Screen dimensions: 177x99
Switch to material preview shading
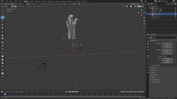tap(141, 6)
